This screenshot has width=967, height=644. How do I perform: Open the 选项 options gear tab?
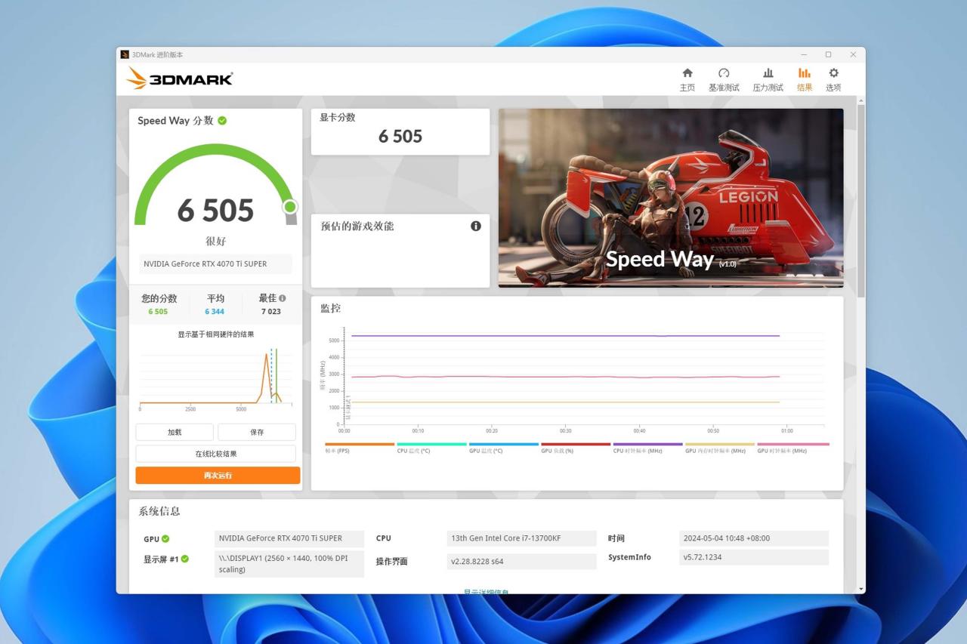coord(833,79)
